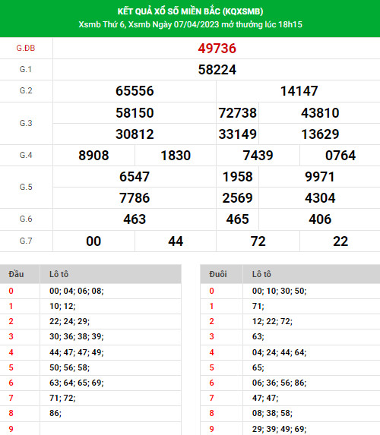Viewport: 380px width, 435px height.
Task: Click the G.2 number 65556
Action: tap(135, 91)
